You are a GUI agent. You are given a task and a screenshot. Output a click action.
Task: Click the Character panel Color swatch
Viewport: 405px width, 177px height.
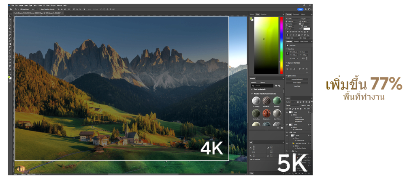[307, 29]
